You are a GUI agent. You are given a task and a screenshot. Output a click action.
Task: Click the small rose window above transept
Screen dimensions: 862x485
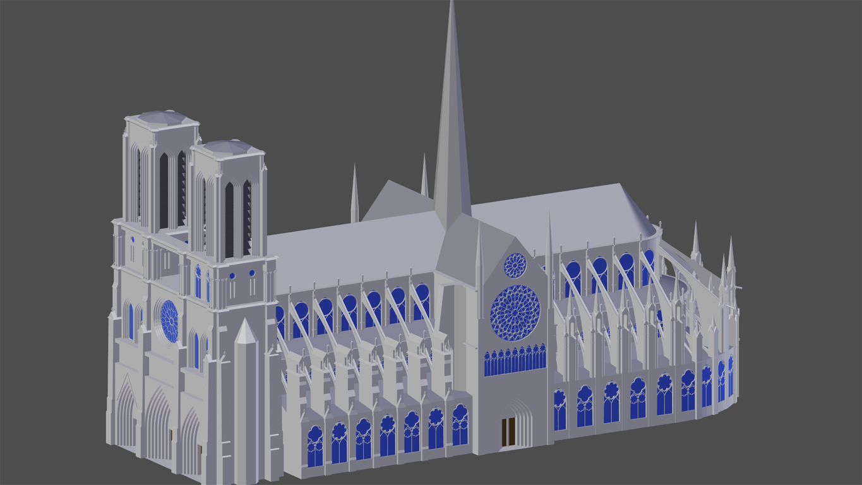tap(515, 265)
